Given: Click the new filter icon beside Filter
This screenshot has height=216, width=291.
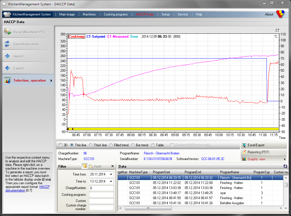Looking at the screenshot, I should click(x=84, y=166).
